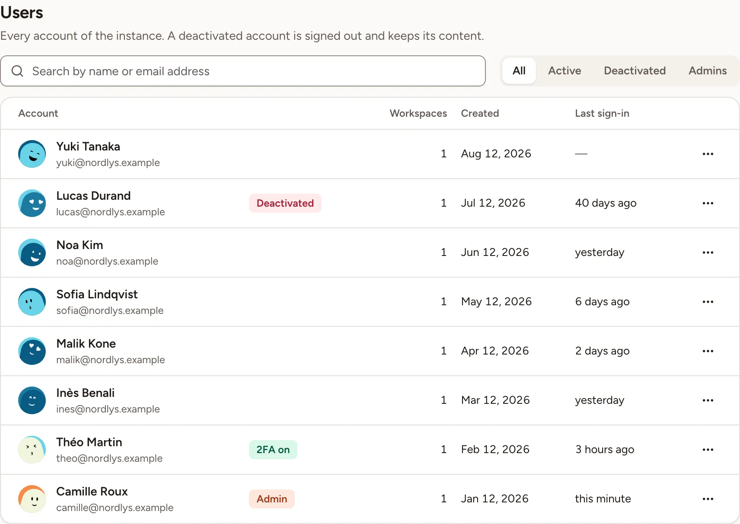Click the 40 days ago sign-in value

click(606, 203)
